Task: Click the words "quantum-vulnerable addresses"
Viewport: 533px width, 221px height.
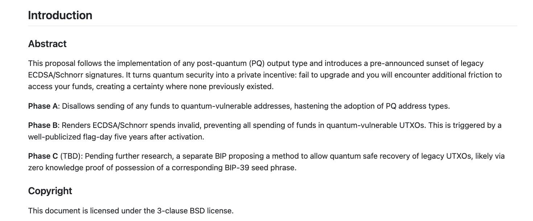Action: (x=236, y=106)
